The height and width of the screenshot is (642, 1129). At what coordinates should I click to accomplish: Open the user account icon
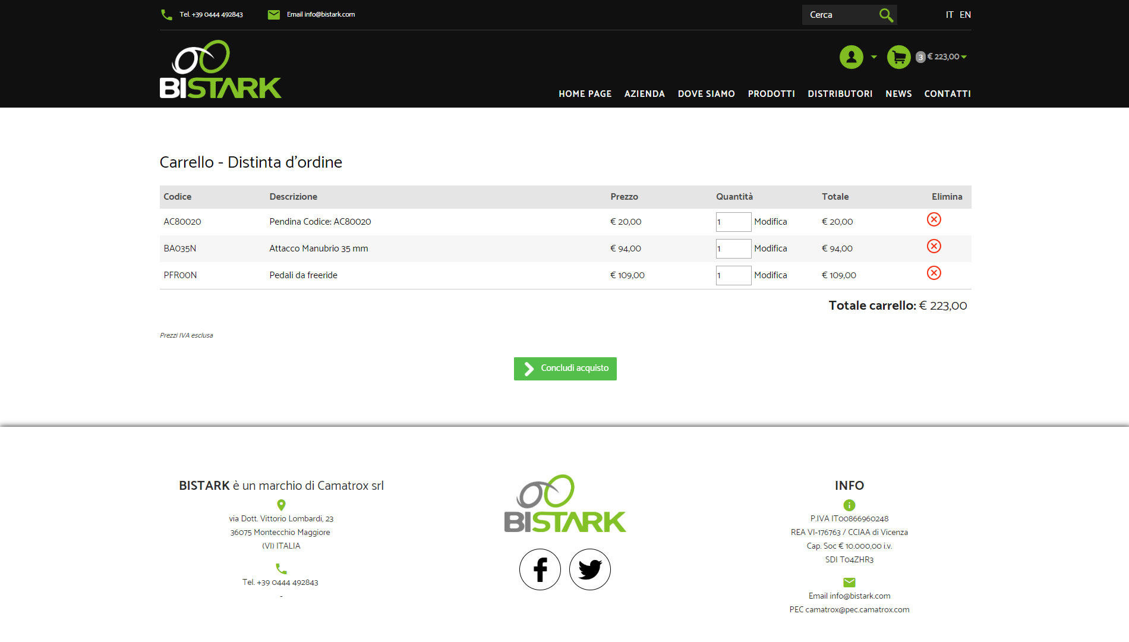point(851,57)
